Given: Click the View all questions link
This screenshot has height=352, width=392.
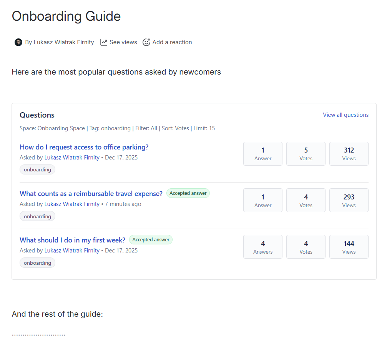Looking at the screenshot, I should [345, 115].
